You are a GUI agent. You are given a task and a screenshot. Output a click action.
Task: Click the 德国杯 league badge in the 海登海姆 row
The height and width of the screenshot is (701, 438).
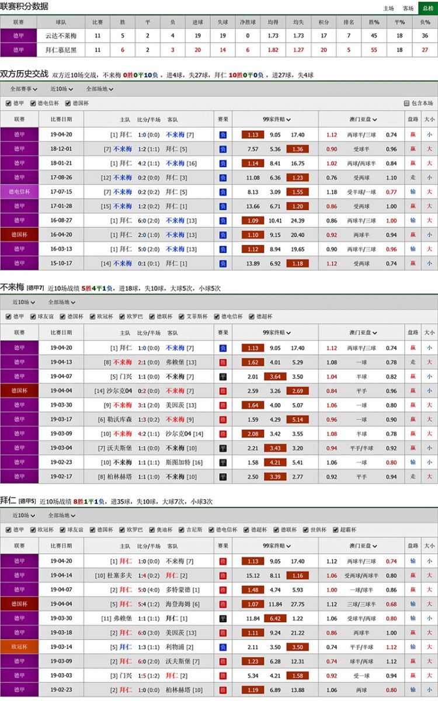(19, 604)
